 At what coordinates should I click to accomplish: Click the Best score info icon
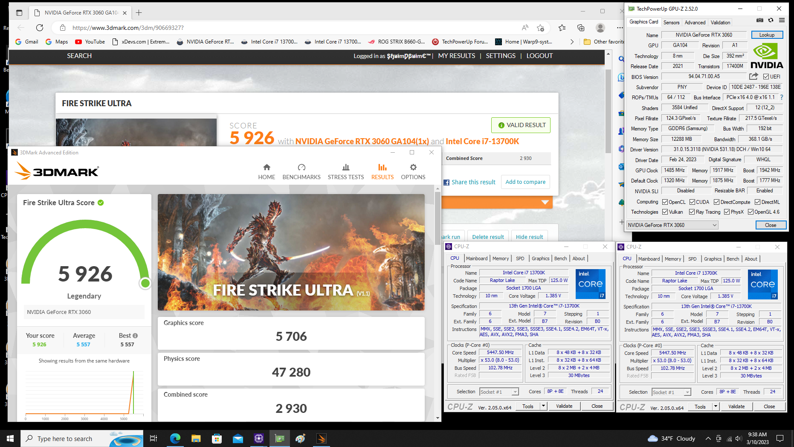135,336
